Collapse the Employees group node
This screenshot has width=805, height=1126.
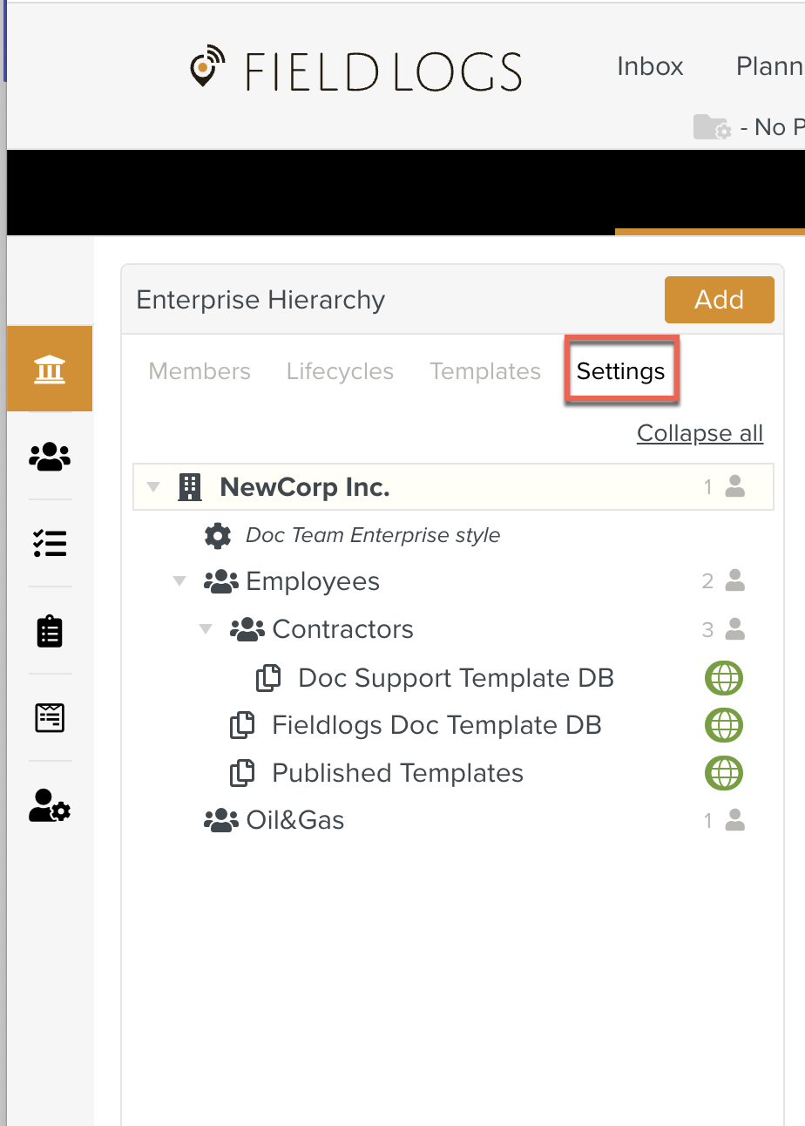[x=180, y=581]
